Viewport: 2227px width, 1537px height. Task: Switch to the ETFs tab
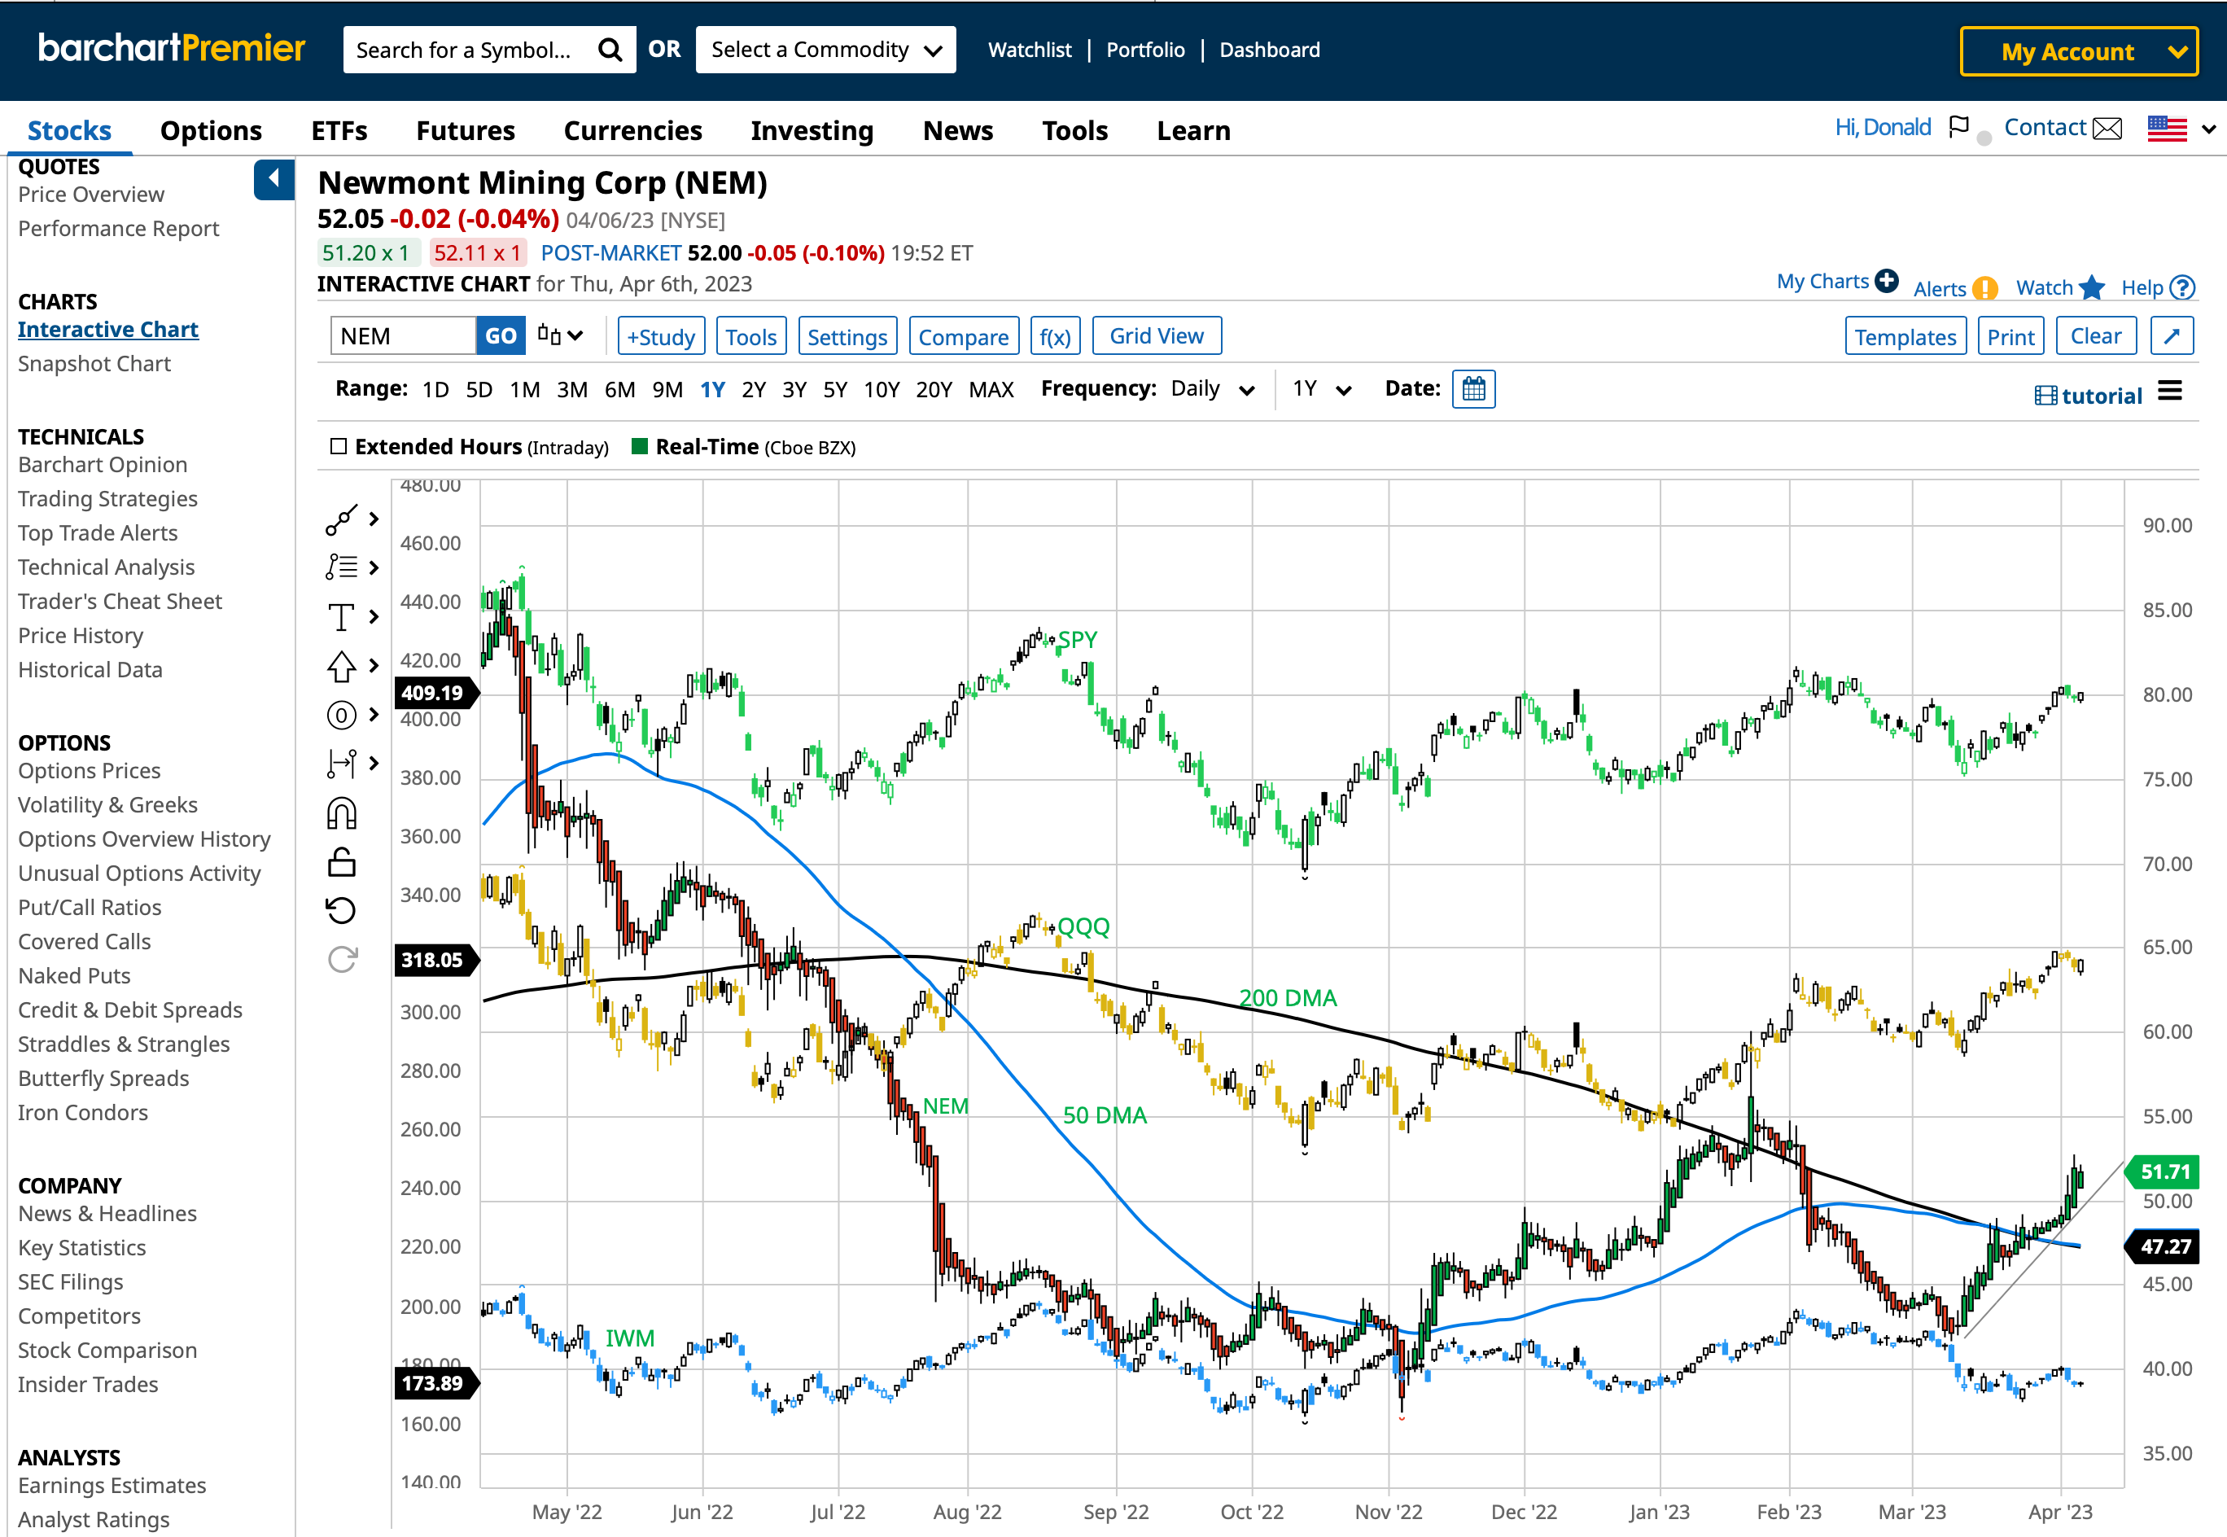tap(339, 130)
